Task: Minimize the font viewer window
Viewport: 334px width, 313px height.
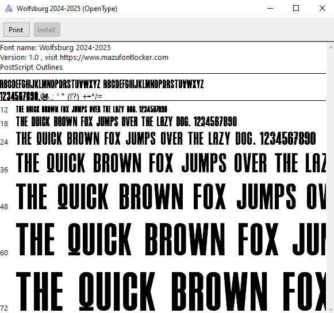Action: [270, 9]
